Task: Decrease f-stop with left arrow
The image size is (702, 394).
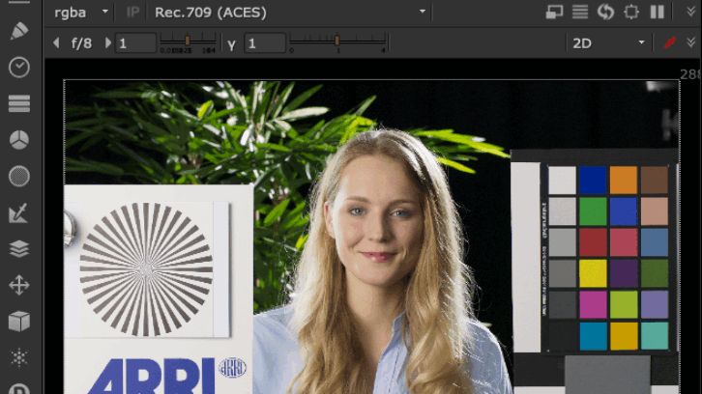Action: coord(56,43)
